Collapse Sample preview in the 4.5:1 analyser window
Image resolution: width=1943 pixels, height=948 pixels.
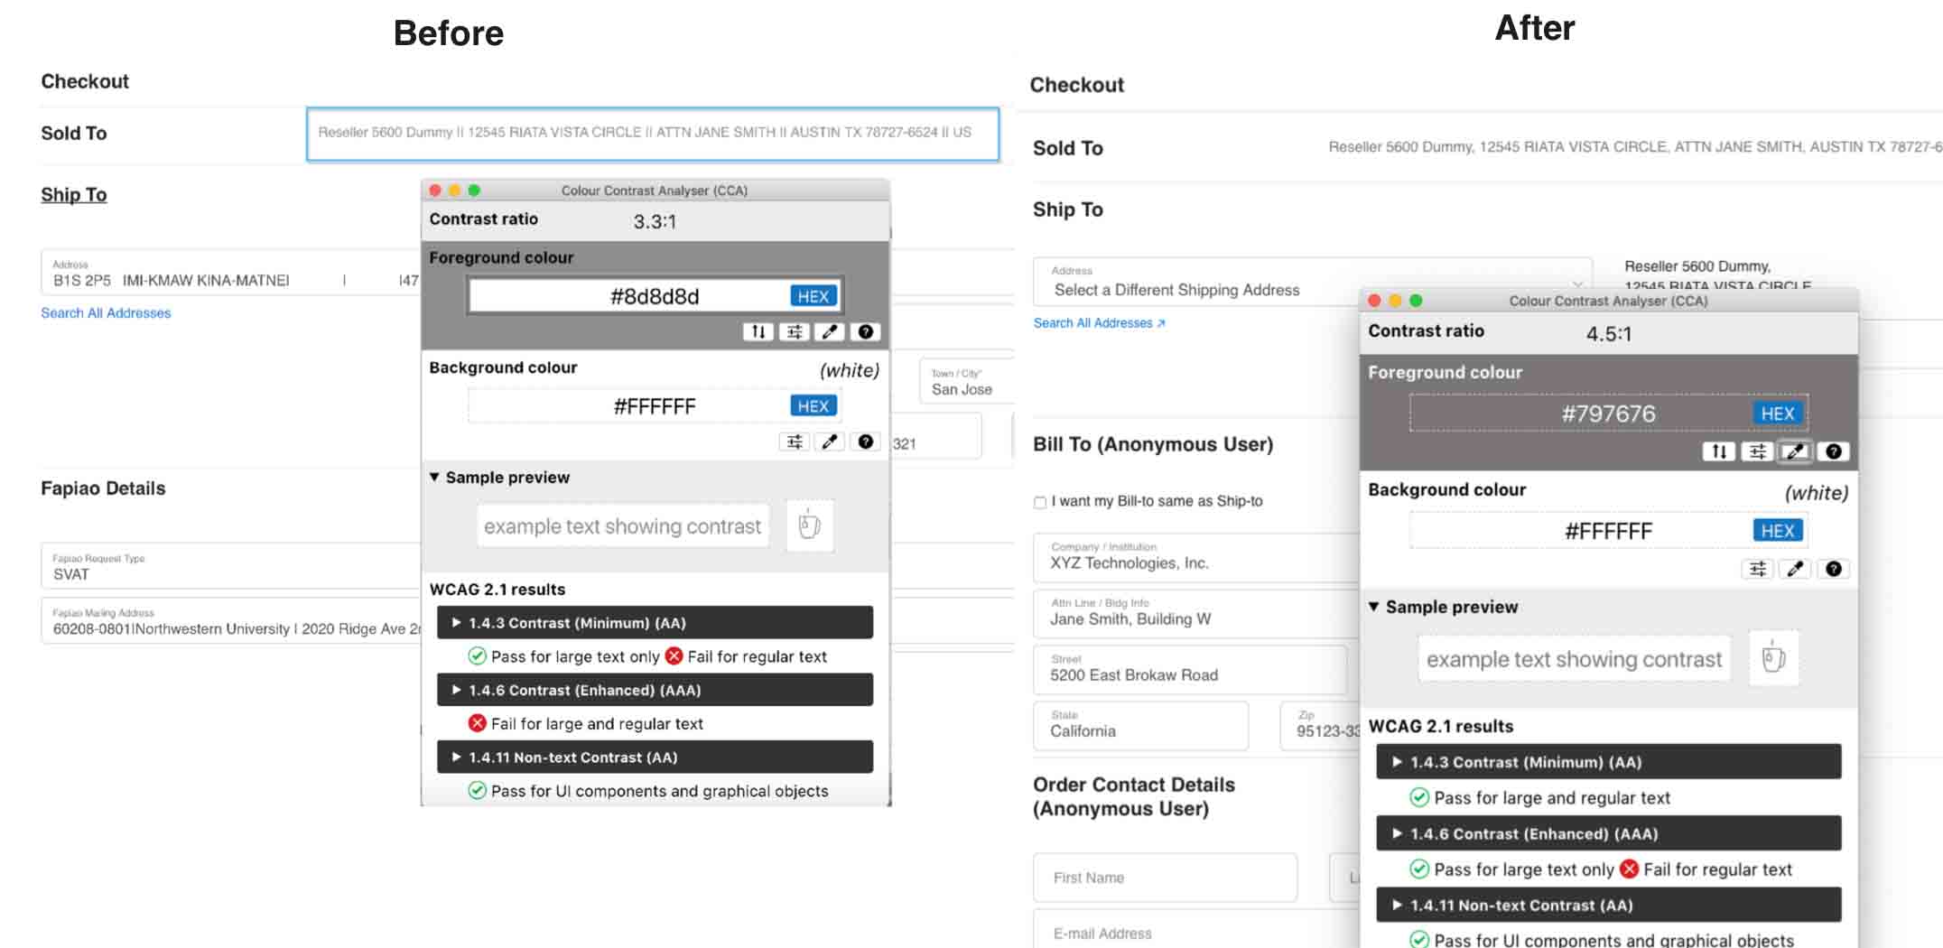click(1374, 607)
